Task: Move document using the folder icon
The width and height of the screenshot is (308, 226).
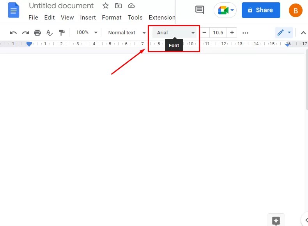Action: [118, 6]
